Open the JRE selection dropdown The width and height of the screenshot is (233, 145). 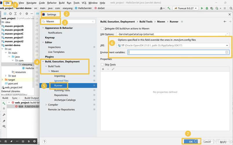(x=227, y=46)
